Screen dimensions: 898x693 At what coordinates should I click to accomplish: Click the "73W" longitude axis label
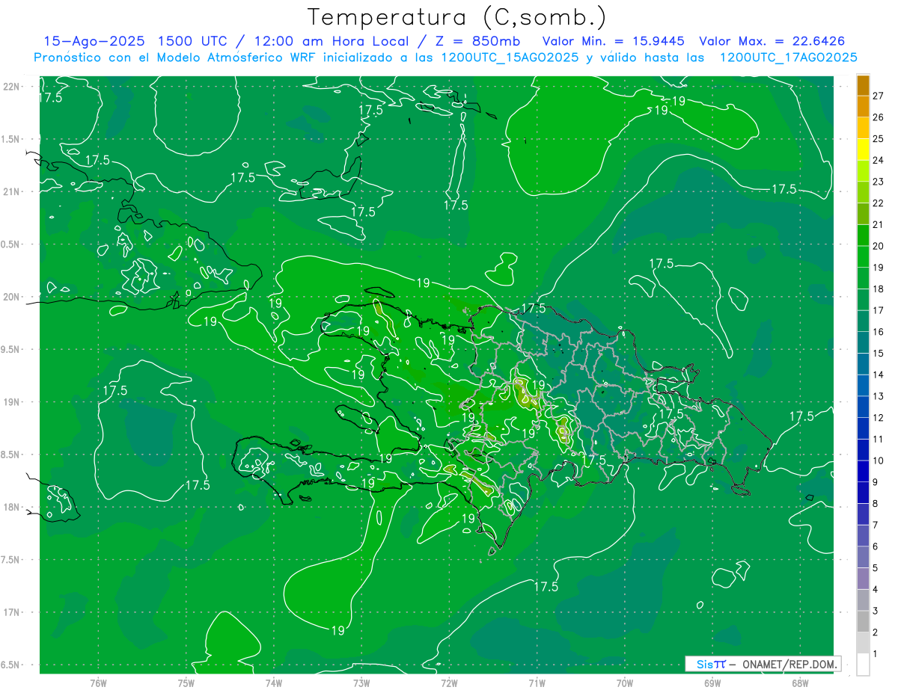pyautogui.click(x=361, y=683)
